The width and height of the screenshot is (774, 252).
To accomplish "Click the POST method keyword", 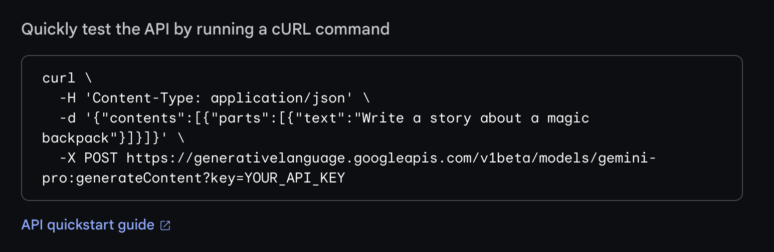I will coord(101,158).
